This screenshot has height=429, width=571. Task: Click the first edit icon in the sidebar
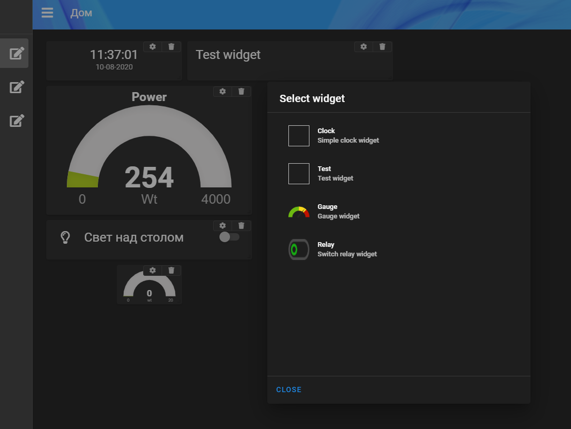click(x=17, y=53)
